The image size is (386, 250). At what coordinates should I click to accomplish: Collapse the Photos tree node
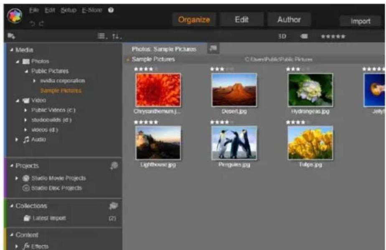(17, 61)
